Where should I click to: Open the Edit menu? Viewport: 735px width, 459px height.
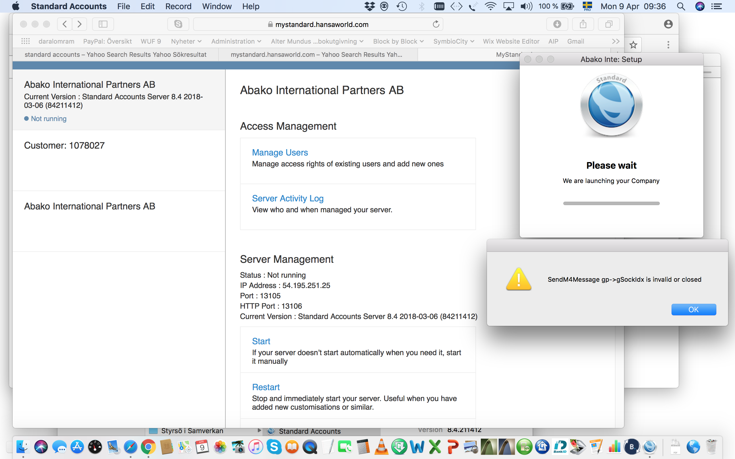click(148, 6)
